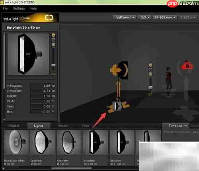Click the icon below the panel power slider
The width and height of the screenshot is (199, 171).
tap(53, 74)
